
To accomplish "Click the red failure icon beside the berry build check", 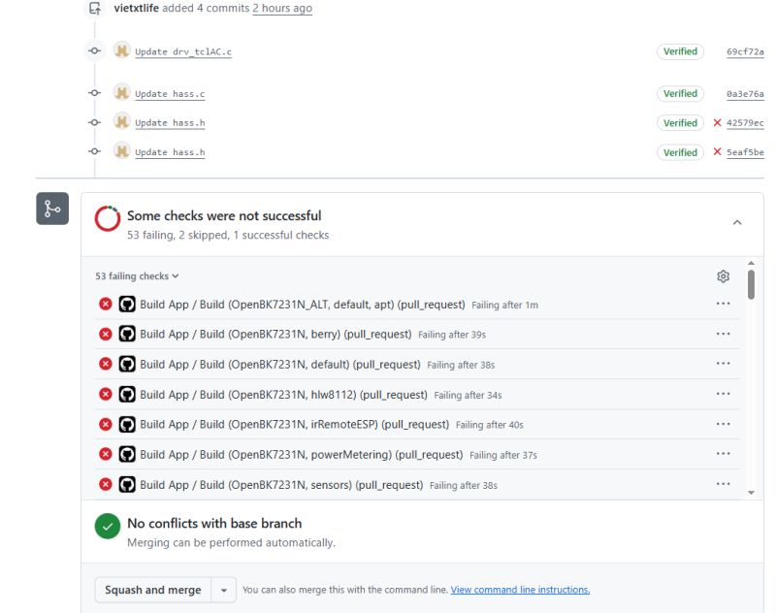I will tap(106, 333).
